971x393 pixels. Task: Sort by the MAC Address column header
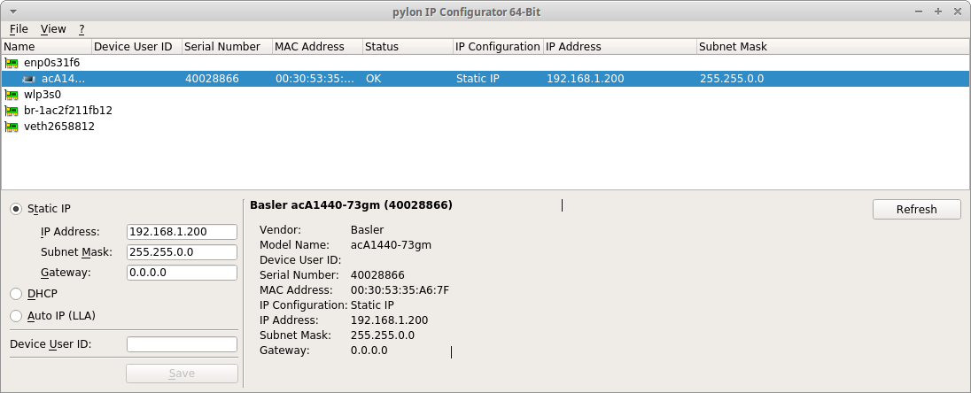pyautogui.click(x=318, y=47)
